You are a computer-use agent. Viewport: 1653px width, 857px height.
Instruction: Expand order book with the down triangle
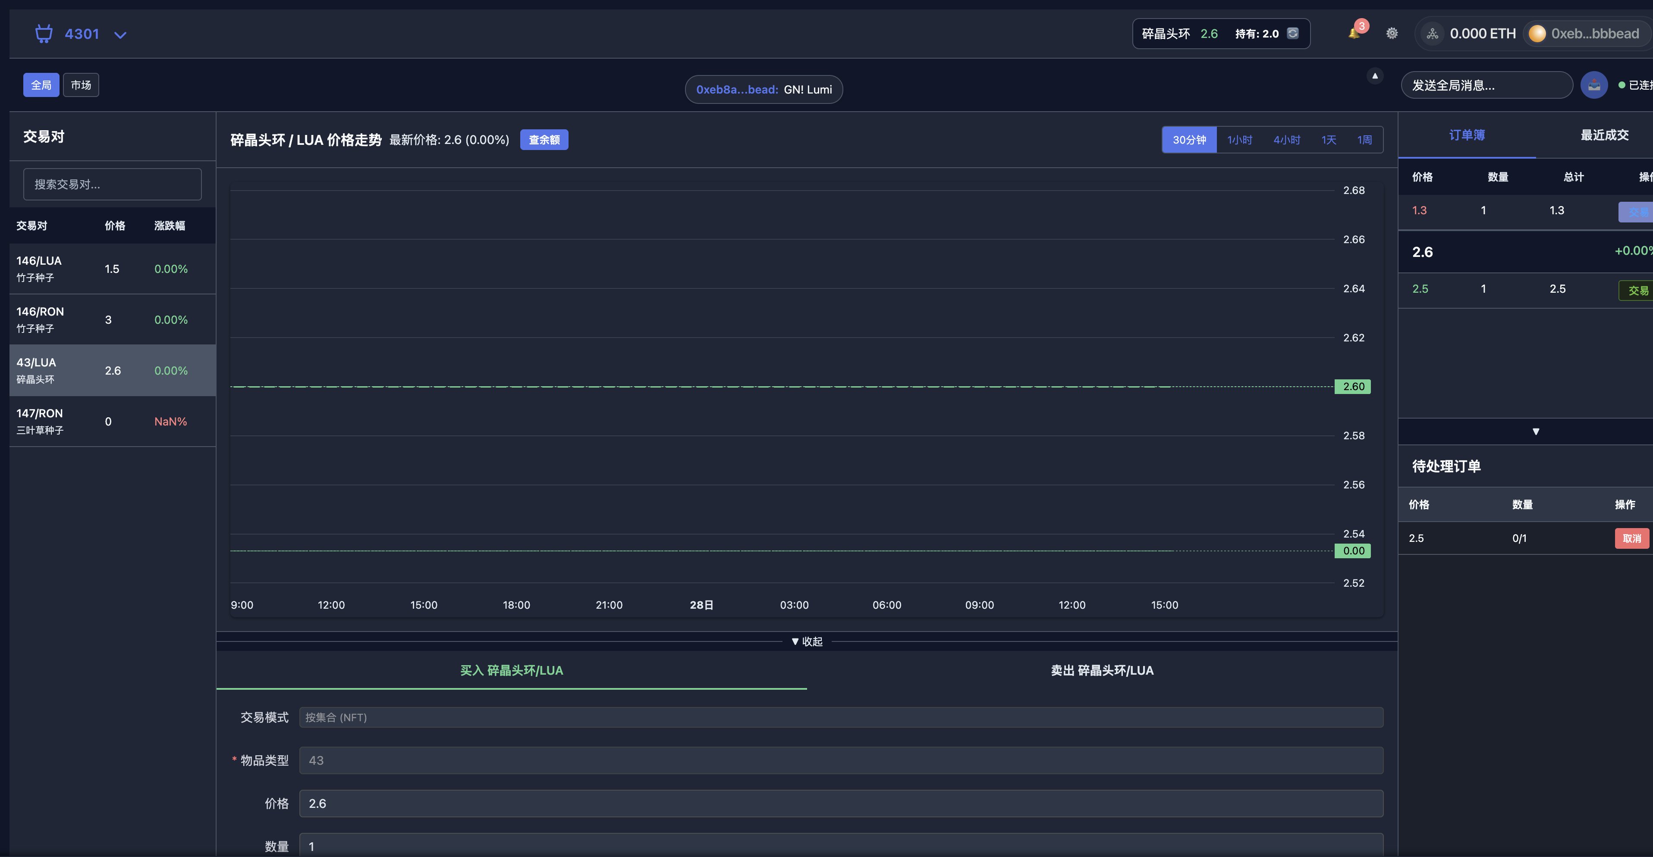pyautogui.click(x=1536, y=432)
